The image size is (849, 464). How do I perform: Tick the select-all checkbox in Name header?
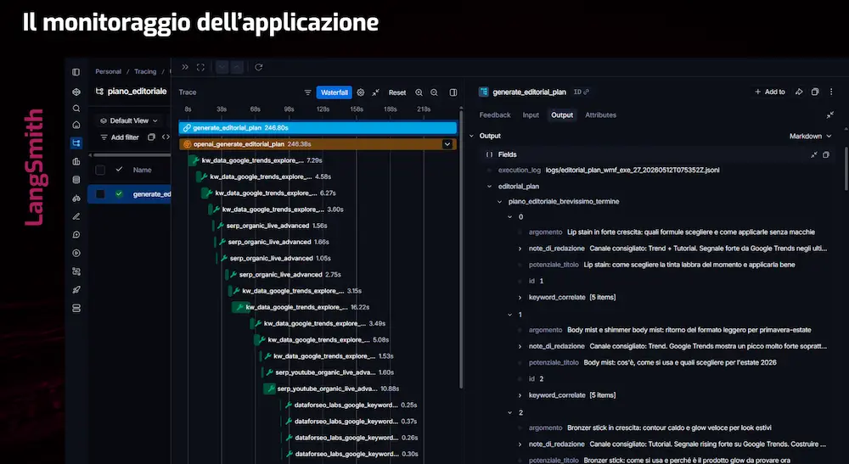(100, 170)
